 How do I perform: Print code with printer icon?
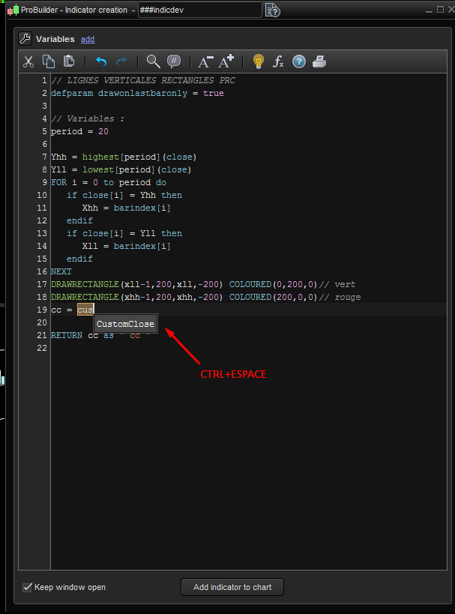(x=319, y=61)
